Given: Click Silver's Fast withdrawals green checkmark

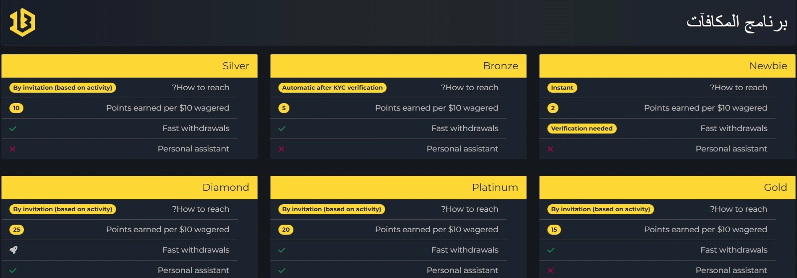Looking at the screenshot, I should (x=13, y=129).
